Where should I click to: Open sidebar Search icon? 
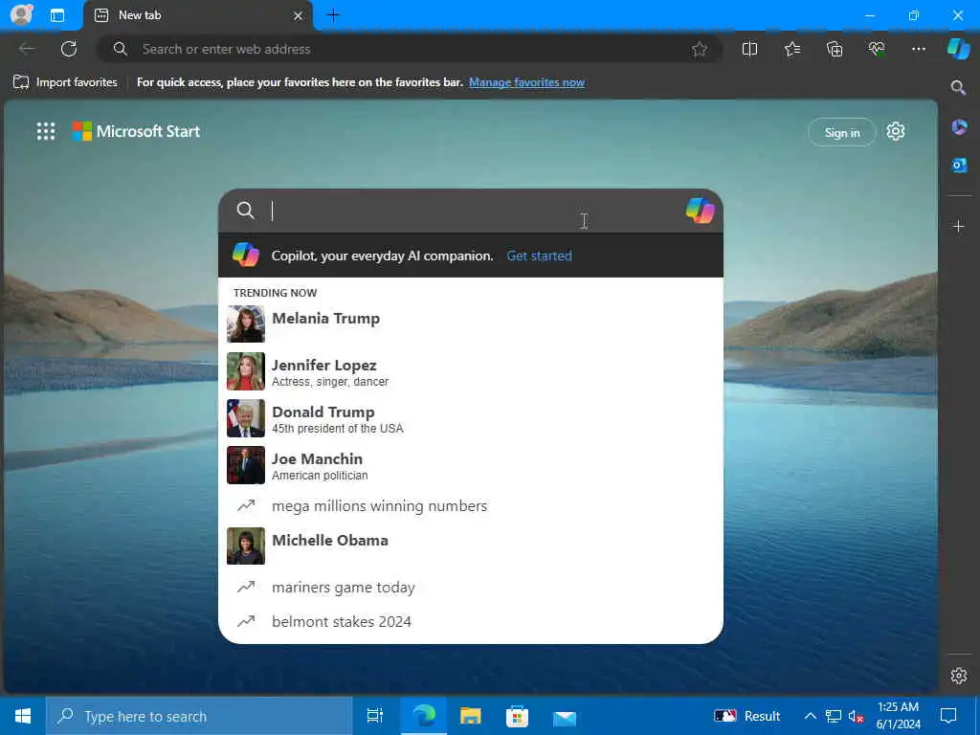958,87
